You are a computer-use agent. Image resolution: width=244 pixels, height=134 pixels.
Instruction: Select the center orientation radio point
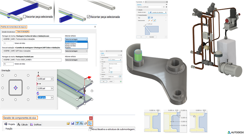click(x=15, y=88)
